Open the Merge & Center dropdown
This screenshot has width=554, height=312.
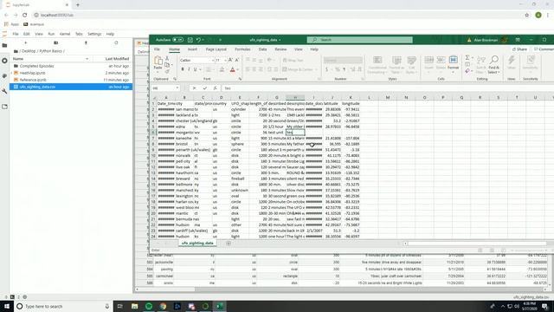[x=316, y=69]
